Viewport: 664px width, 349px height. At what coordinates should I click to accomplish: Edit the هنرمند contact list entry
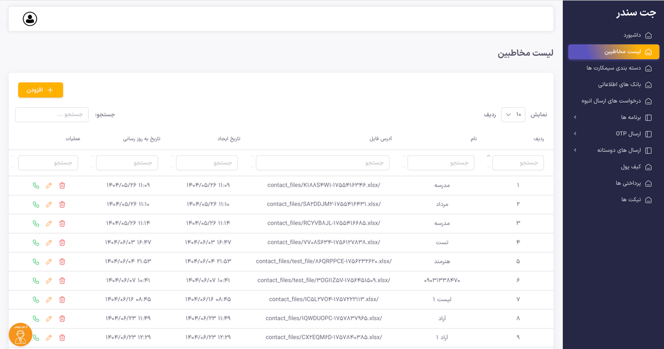pos(49,262)
